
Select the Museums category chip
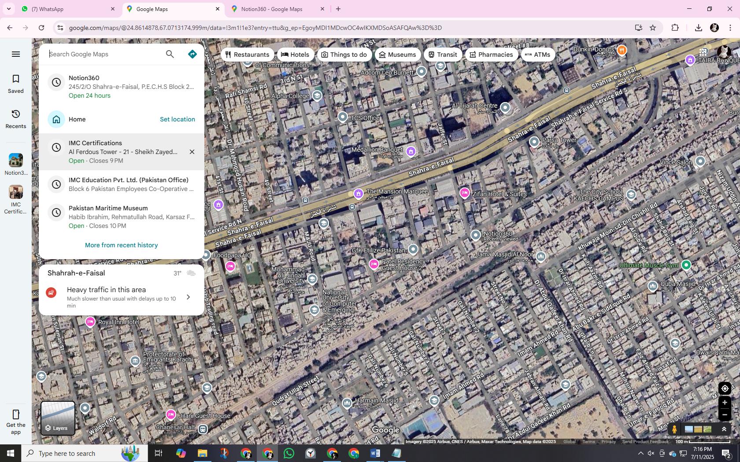(398, 55)
